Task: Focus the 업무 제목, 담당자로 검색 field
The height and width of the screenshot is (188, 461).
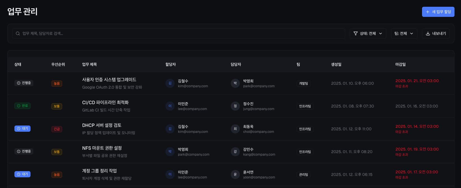Action: coord(181,33)
